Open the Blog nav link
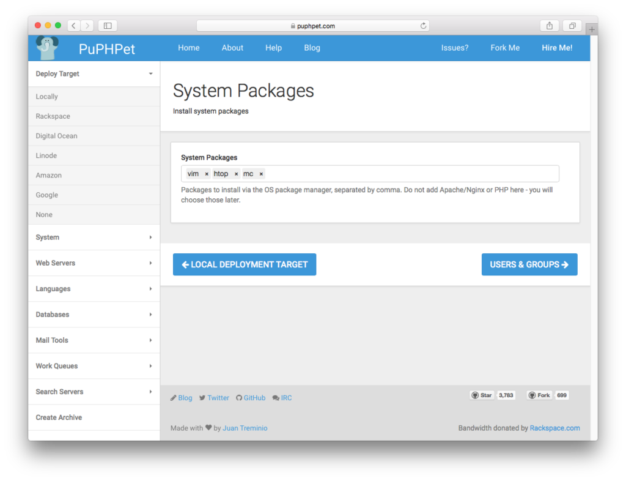 click(x=312, y=48)
